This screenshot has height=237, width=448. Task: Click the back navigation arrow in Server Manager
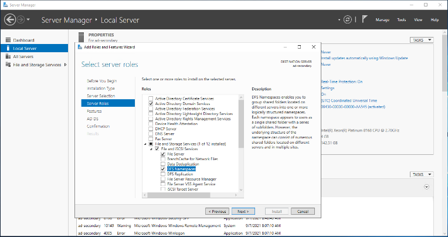pos(10,20)
